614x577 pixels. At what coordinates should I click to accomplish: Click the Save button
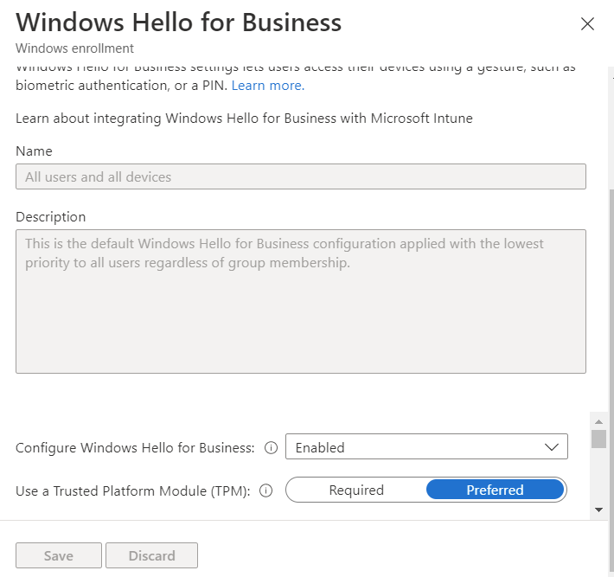click(x=59, y=555)
